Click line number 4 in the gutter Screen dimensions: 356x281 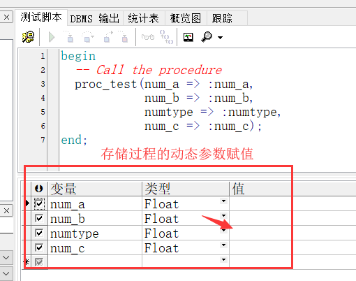(43, 98)
